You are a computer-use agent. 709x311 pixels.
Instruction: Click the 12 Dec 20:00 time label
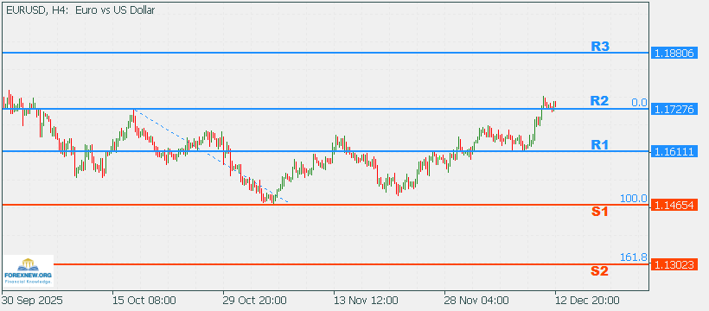(587, 301)
